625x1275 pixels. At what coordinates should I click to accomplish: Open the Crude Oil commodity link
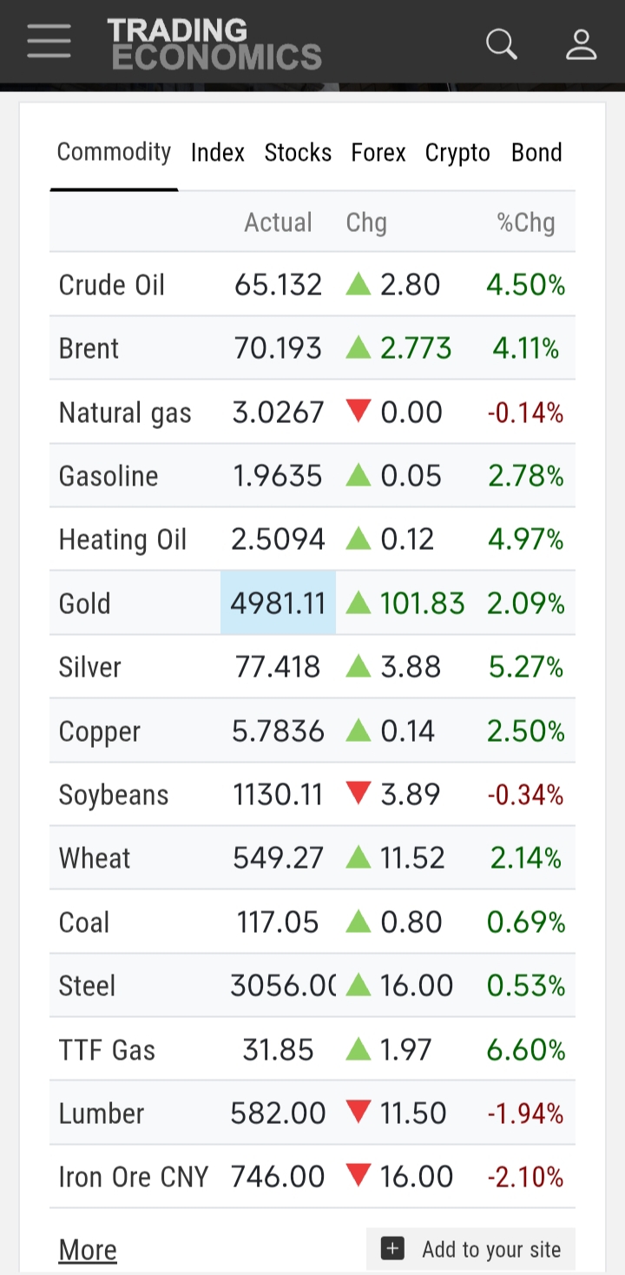click(112, 285)
